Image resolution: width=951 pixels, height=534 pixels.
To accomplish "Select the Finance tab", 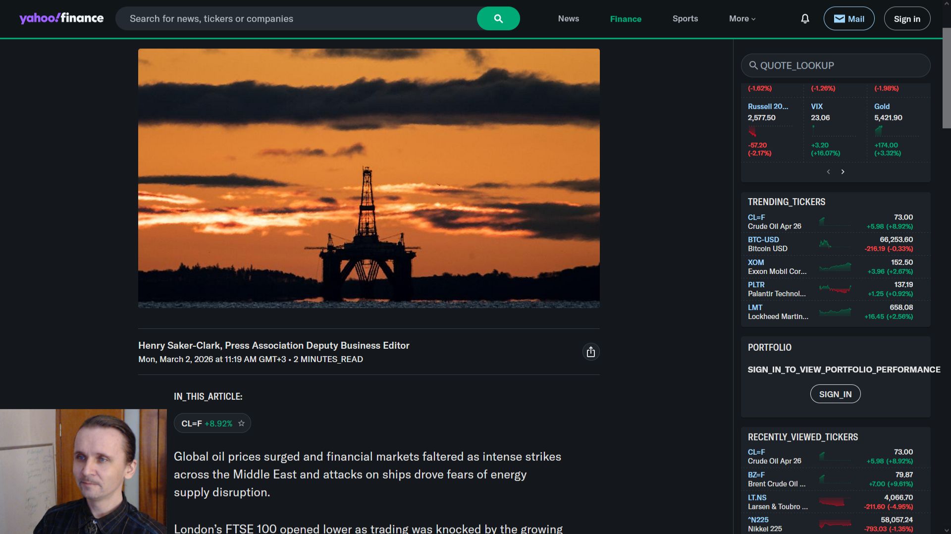I will 626,18.
